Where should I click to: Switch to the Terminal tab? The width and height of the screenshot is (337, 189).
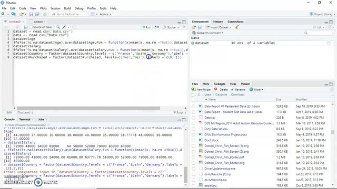click(25, 119)
